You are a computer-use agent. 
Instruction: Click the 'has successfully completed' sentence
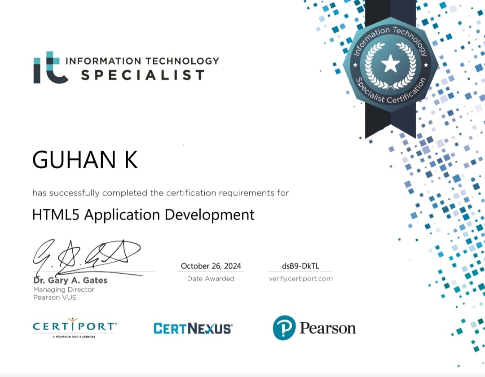[x=160, y=193]
